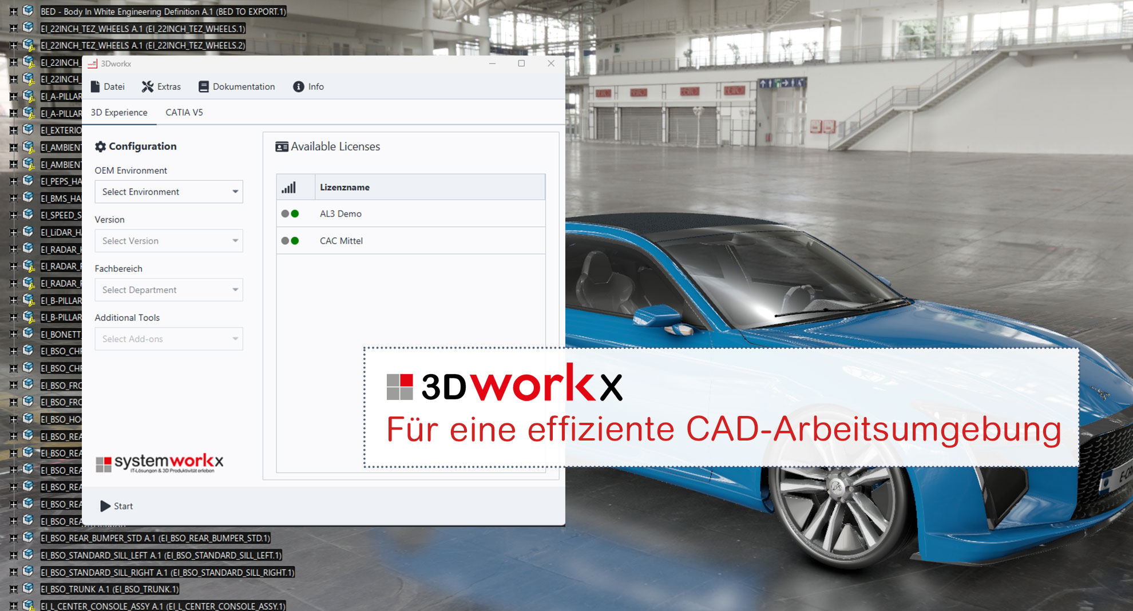The height and width of the screenshot is (611, 1133).
Task: Click the Lizenzname column header
Action: coord(430,187)
